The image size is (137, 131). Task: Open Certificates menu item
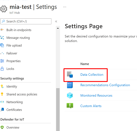[14, 110]
